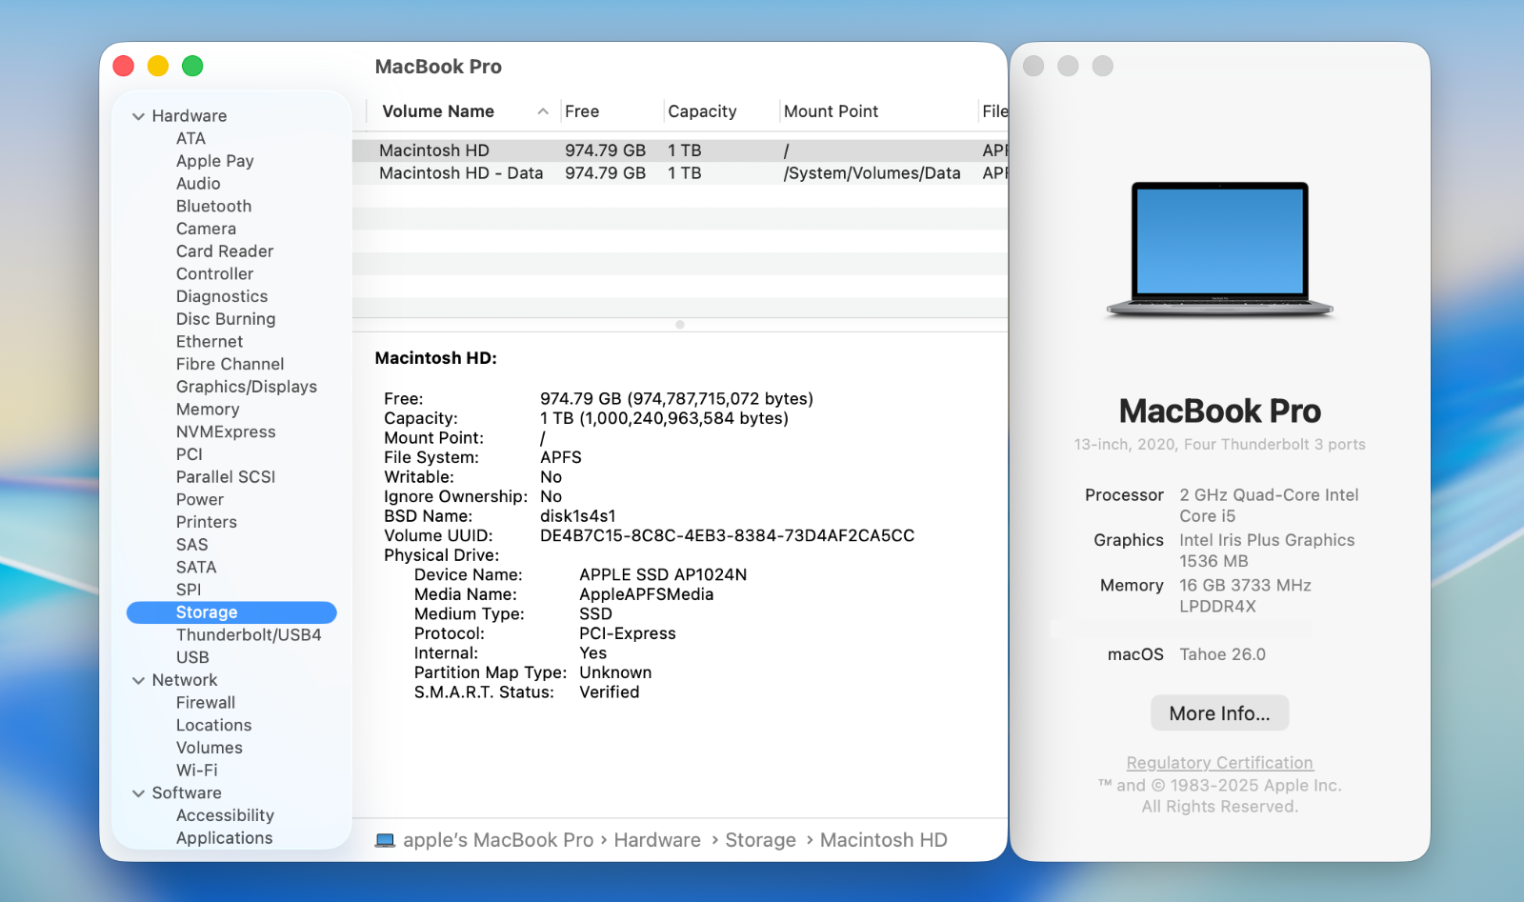Select the Macintosh HD - Data volume row

click(x=461, y=173)
